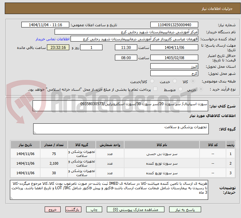Select the کالا radio button

click(193, 81)
